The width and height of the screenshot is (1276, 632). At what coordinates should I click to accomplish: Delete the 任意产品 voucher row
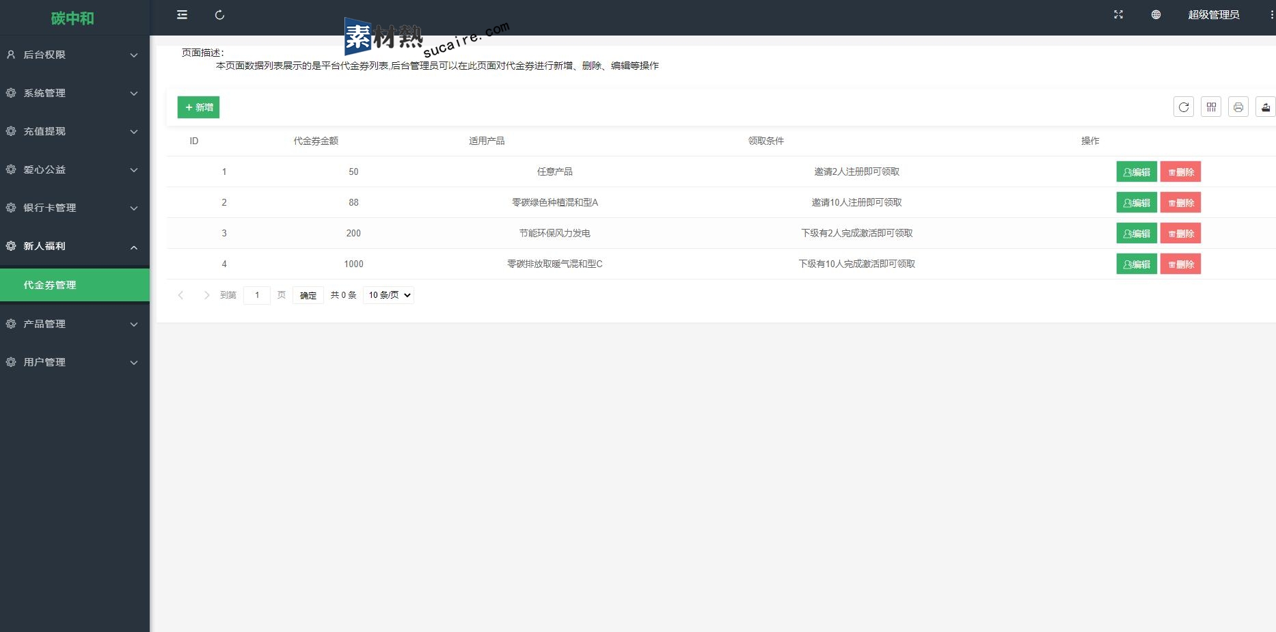(x=1180, y=172)
